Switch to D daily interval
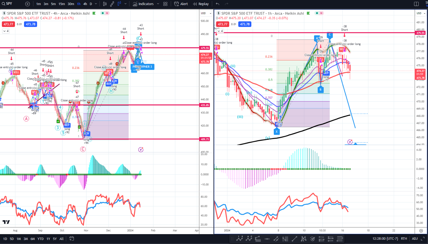 pos(91,4)
